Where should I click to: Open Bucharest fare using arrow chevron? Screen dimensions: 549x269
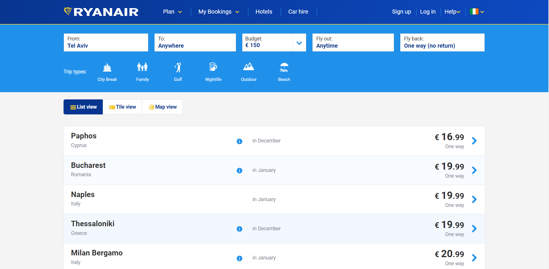[474, 170]
